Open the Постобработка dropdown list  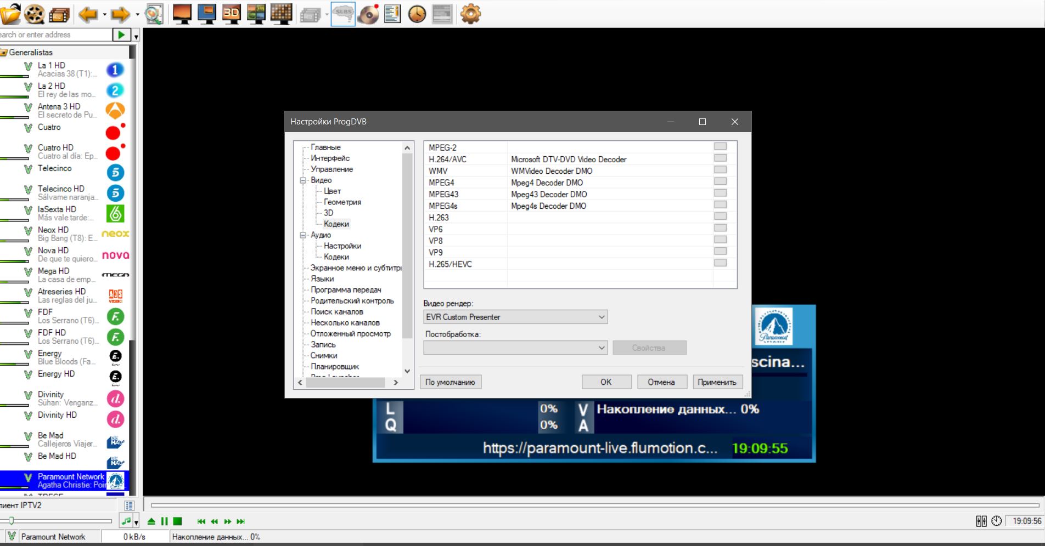click(x=515, y=348)
